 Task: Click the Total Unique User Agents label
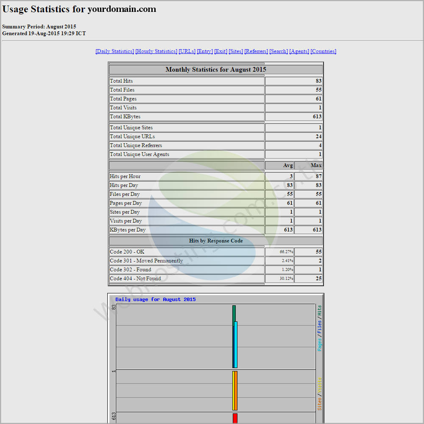pyautogui.click(x=139, y=154)
